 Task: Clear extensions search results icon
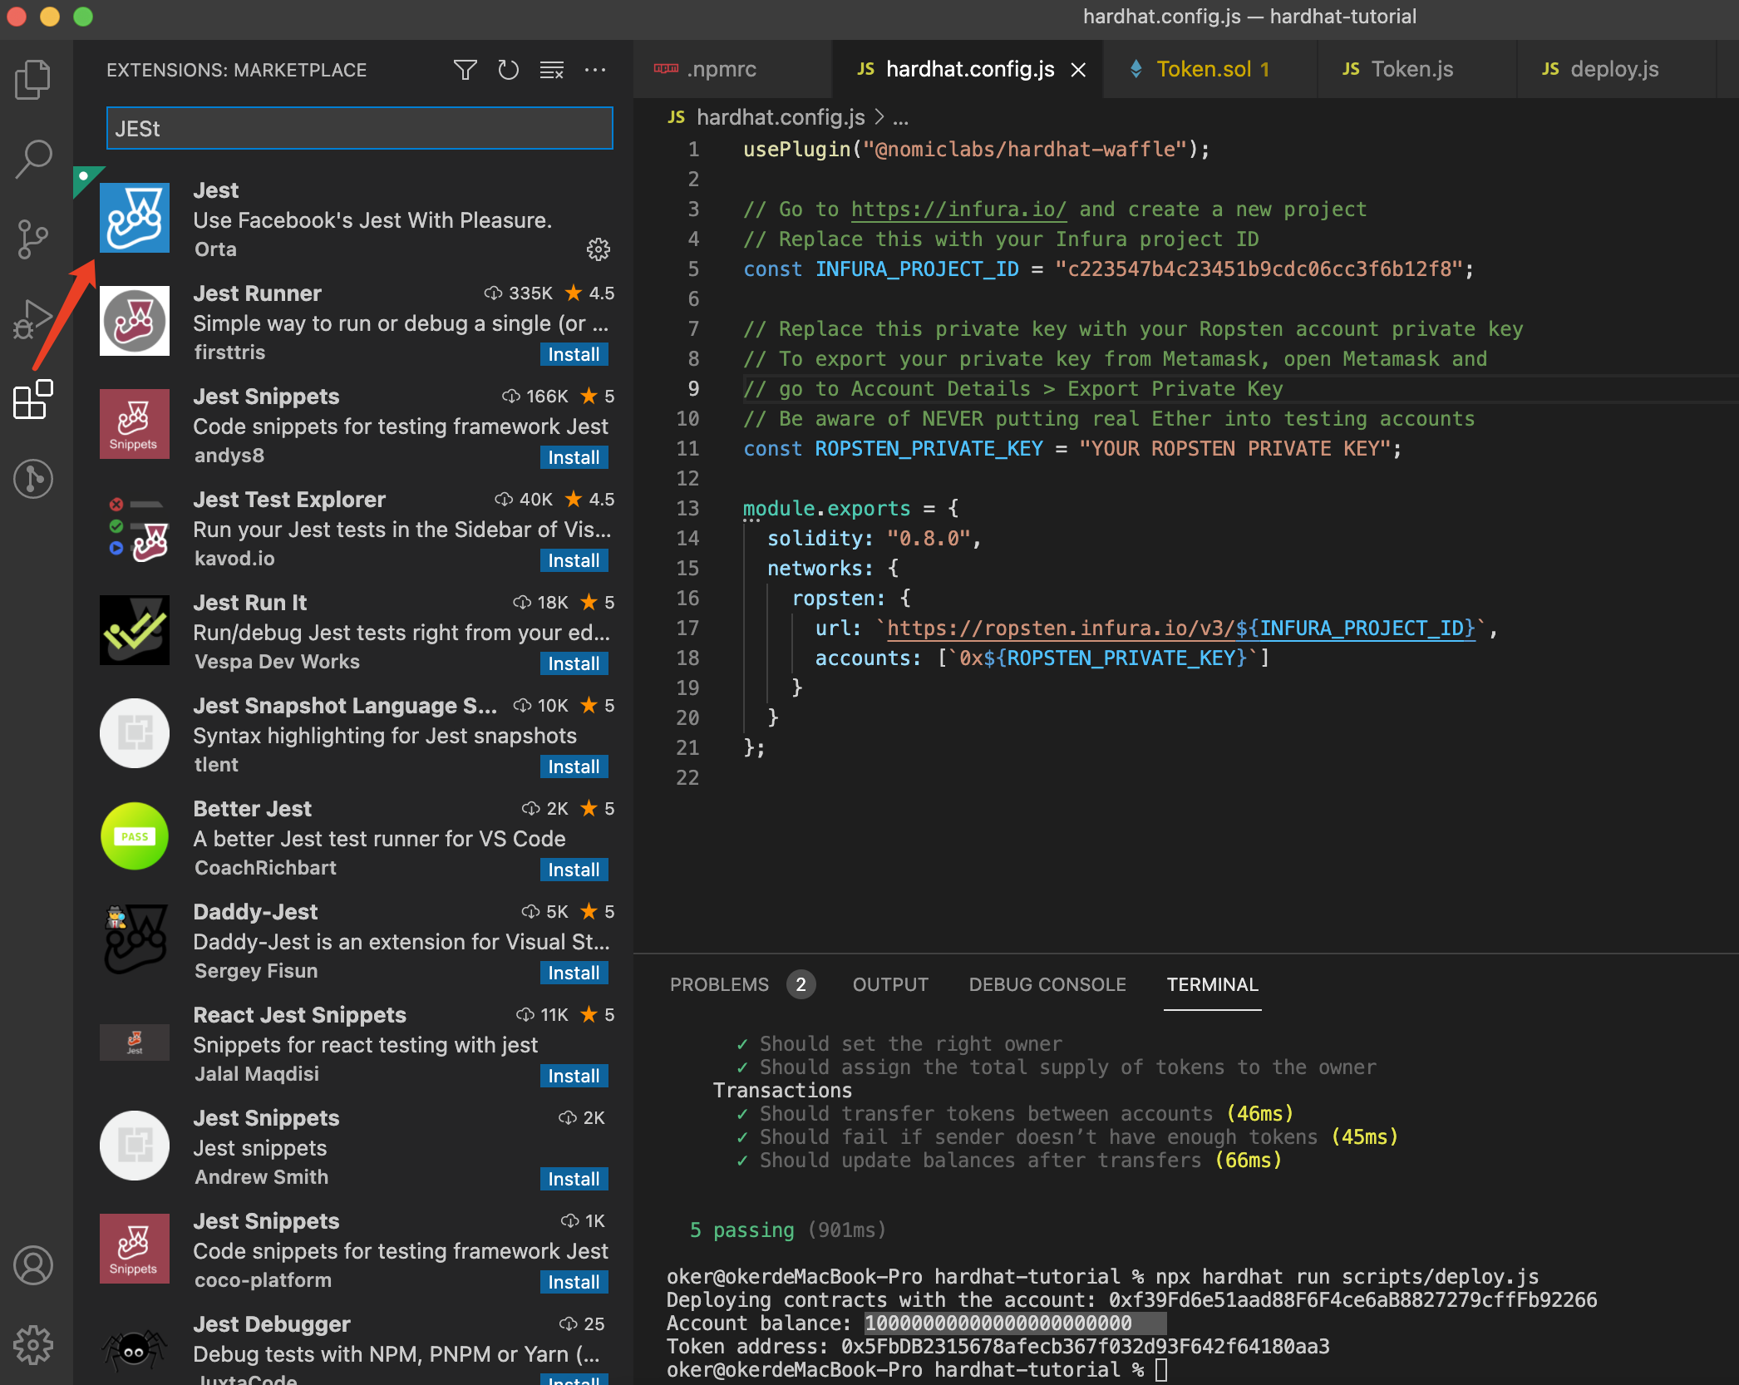(x=551, y=70)
